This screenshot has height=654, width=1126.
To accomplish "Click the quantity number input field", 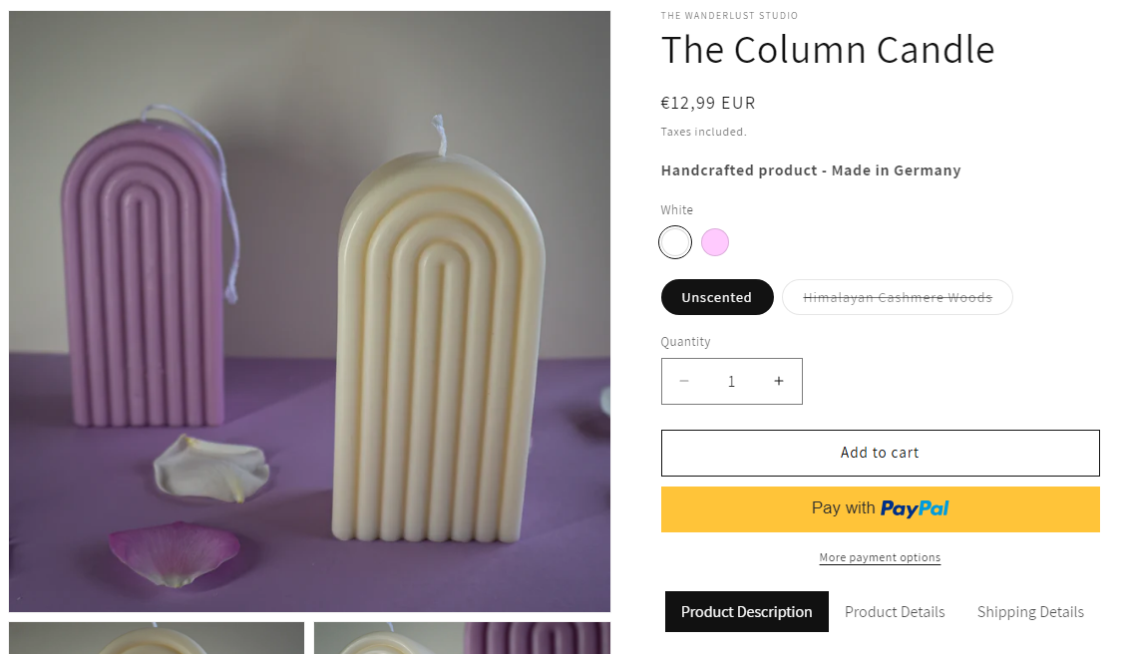I will (731, 382).
